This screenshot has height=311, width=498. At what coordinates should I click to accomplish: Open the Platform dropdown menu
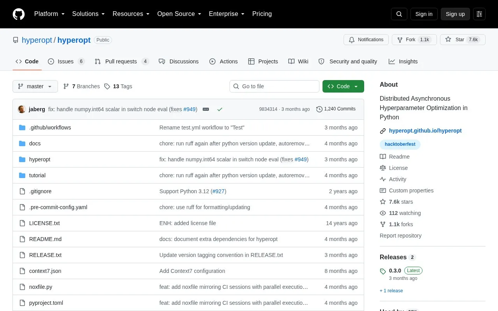[49, 14]
